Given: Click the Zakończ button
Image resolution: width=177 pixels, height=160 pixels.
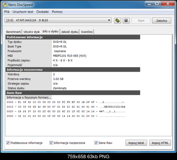Looking at the screenshot, I should (x=162, y=21).
